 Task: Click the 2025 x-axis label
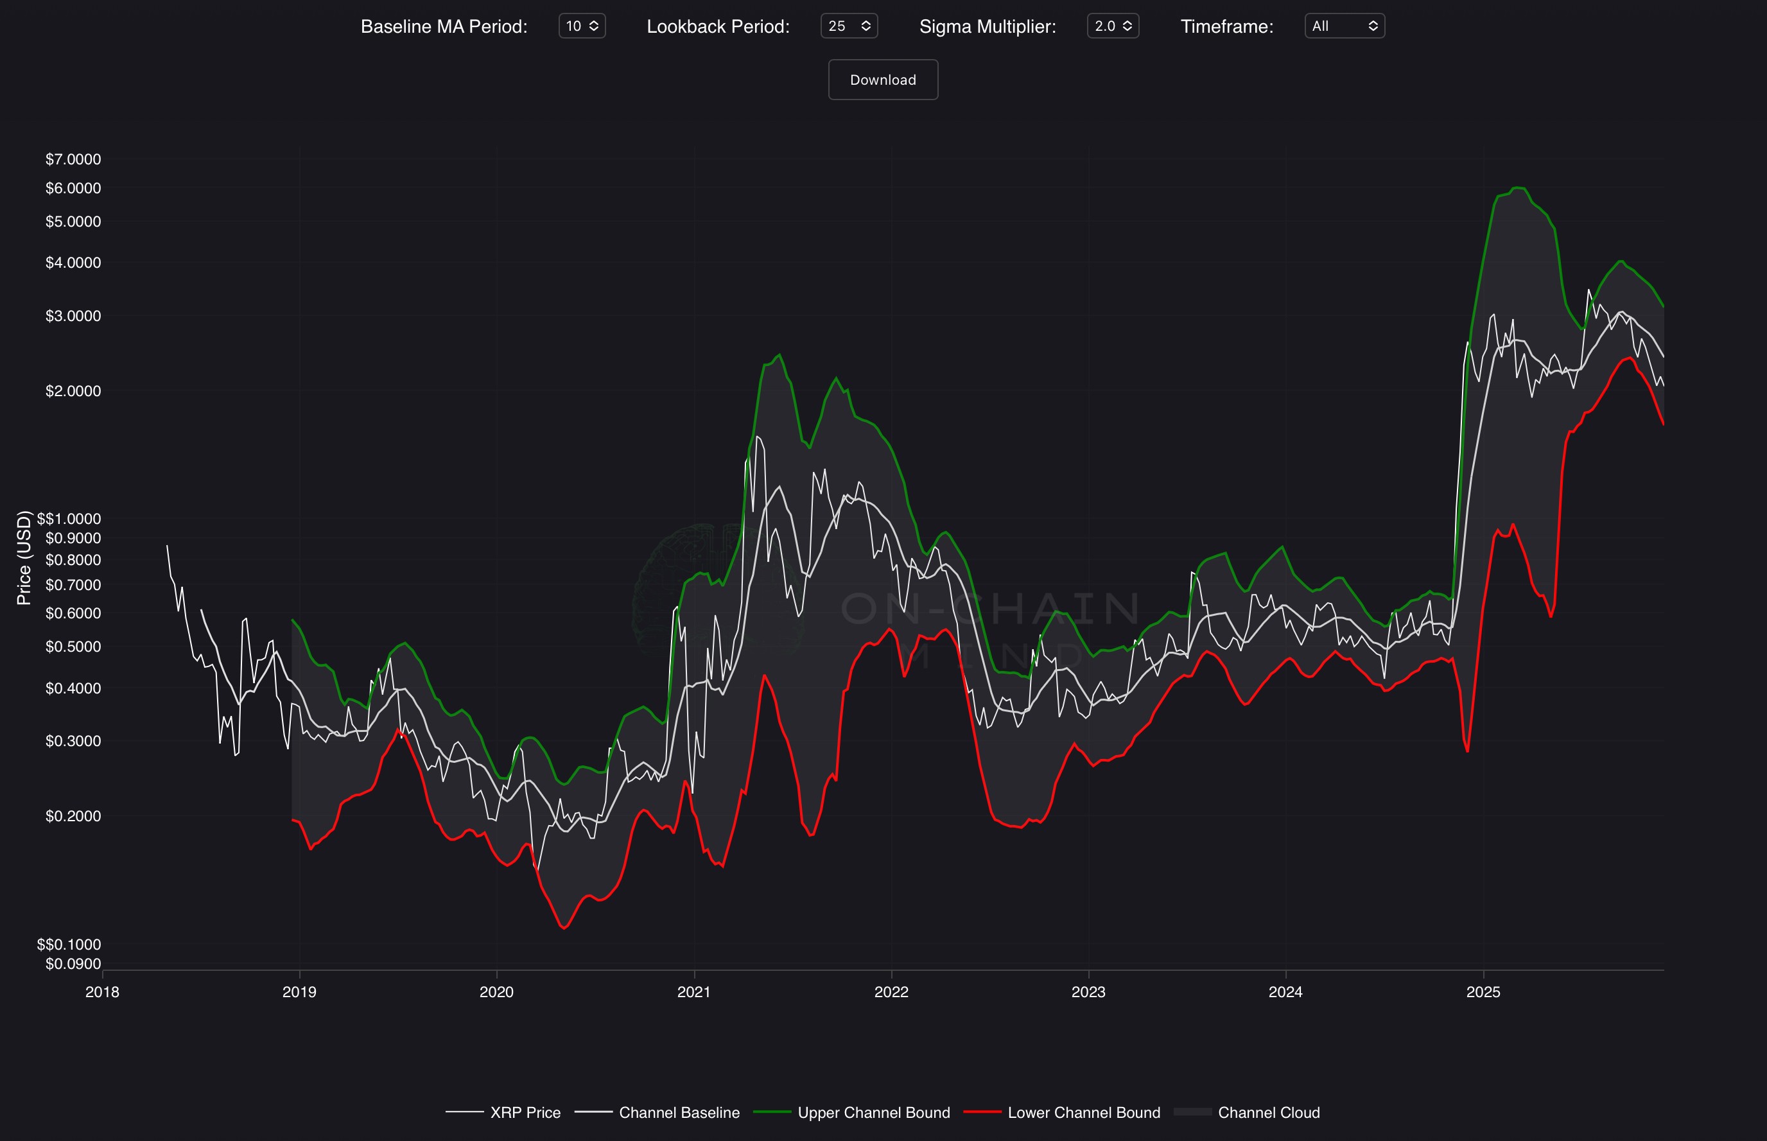1483,992
